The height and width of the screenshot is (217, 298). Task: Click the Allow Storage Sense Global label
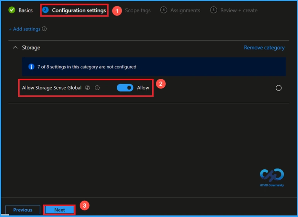(52, 88)
